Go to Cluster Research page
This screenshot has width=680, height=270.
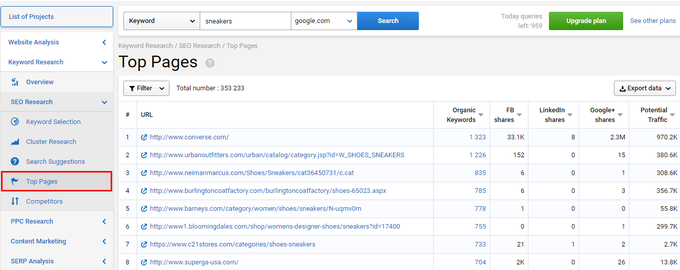point(51,142)
